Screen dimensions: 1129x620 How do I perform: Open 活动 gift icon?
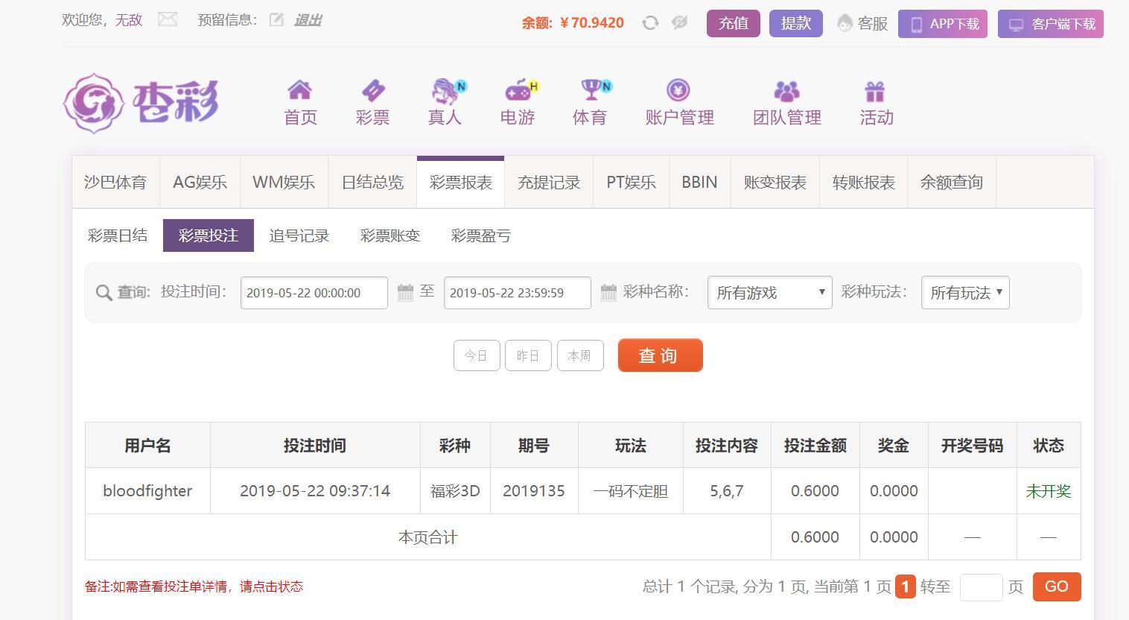(875, 91)
